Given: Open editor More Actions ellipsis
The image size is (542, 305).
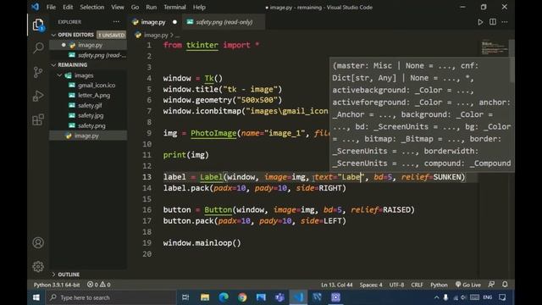Looking at the screenshot, I should click(x=505, y=22).
